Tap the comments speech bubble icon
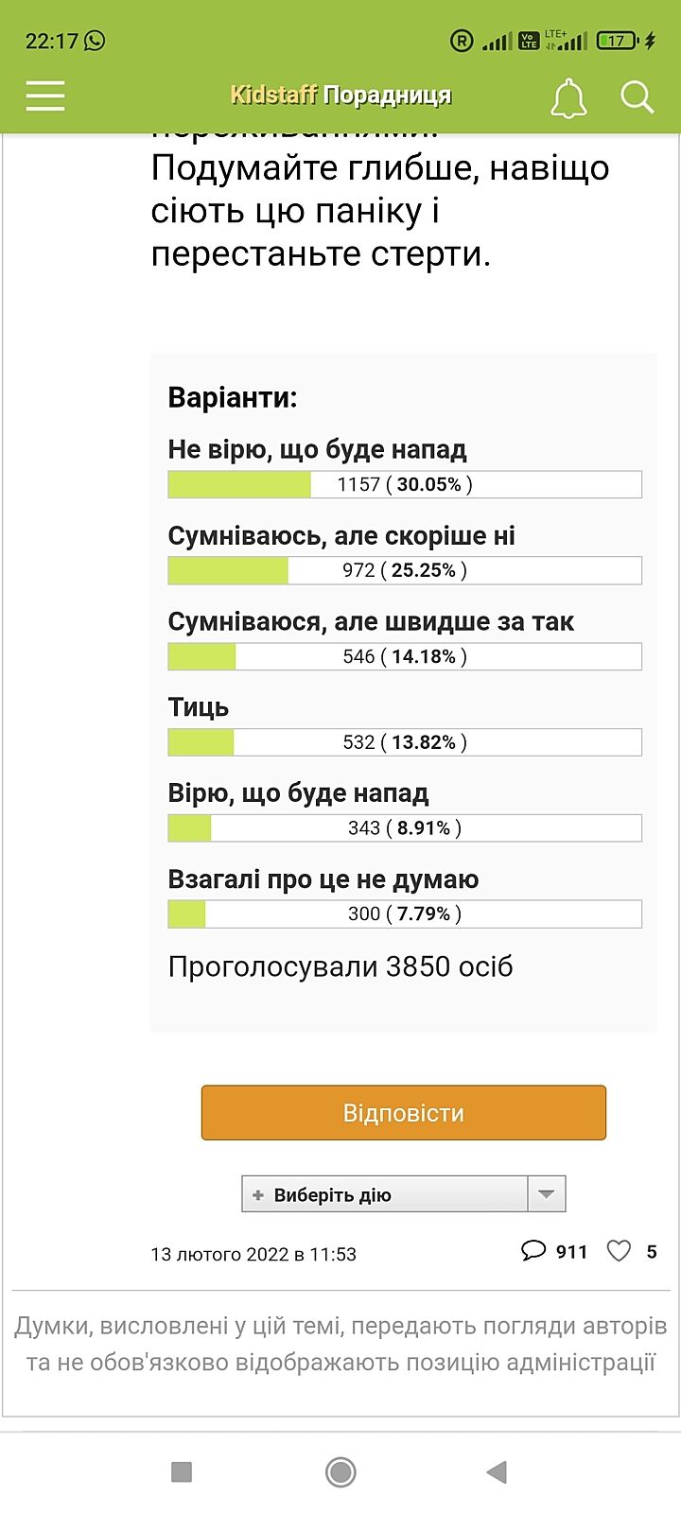 pos(533,1251)
